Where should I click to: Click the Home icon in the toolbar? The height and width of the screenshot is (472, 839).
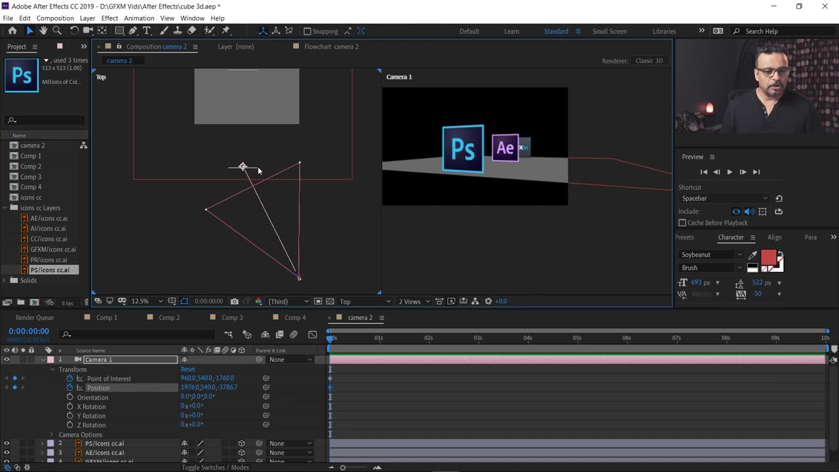(12, 31)
